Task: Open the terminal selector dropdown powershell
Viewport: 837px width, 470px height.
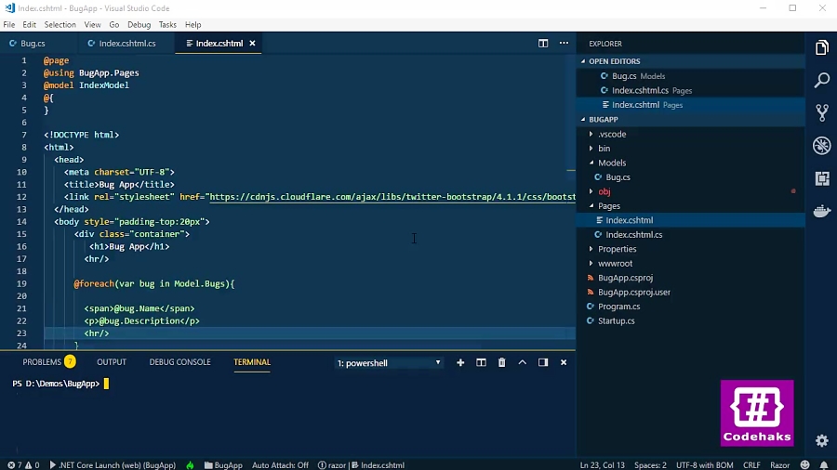Action: click(x=389, y=363)
